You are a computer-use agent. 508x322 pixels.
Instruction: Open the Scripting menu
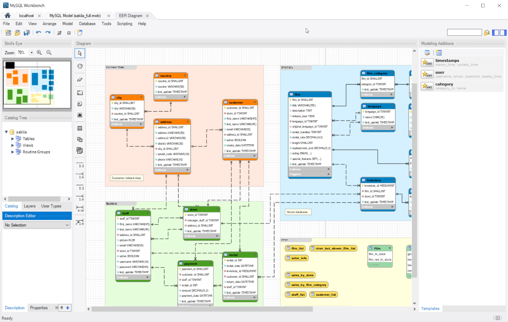click(x=124, y=23)
